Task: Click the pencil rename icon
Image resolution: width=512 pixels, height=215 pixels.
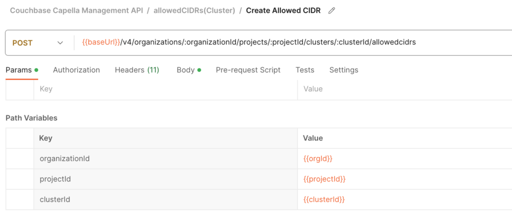Action: [x=331, y=11]
